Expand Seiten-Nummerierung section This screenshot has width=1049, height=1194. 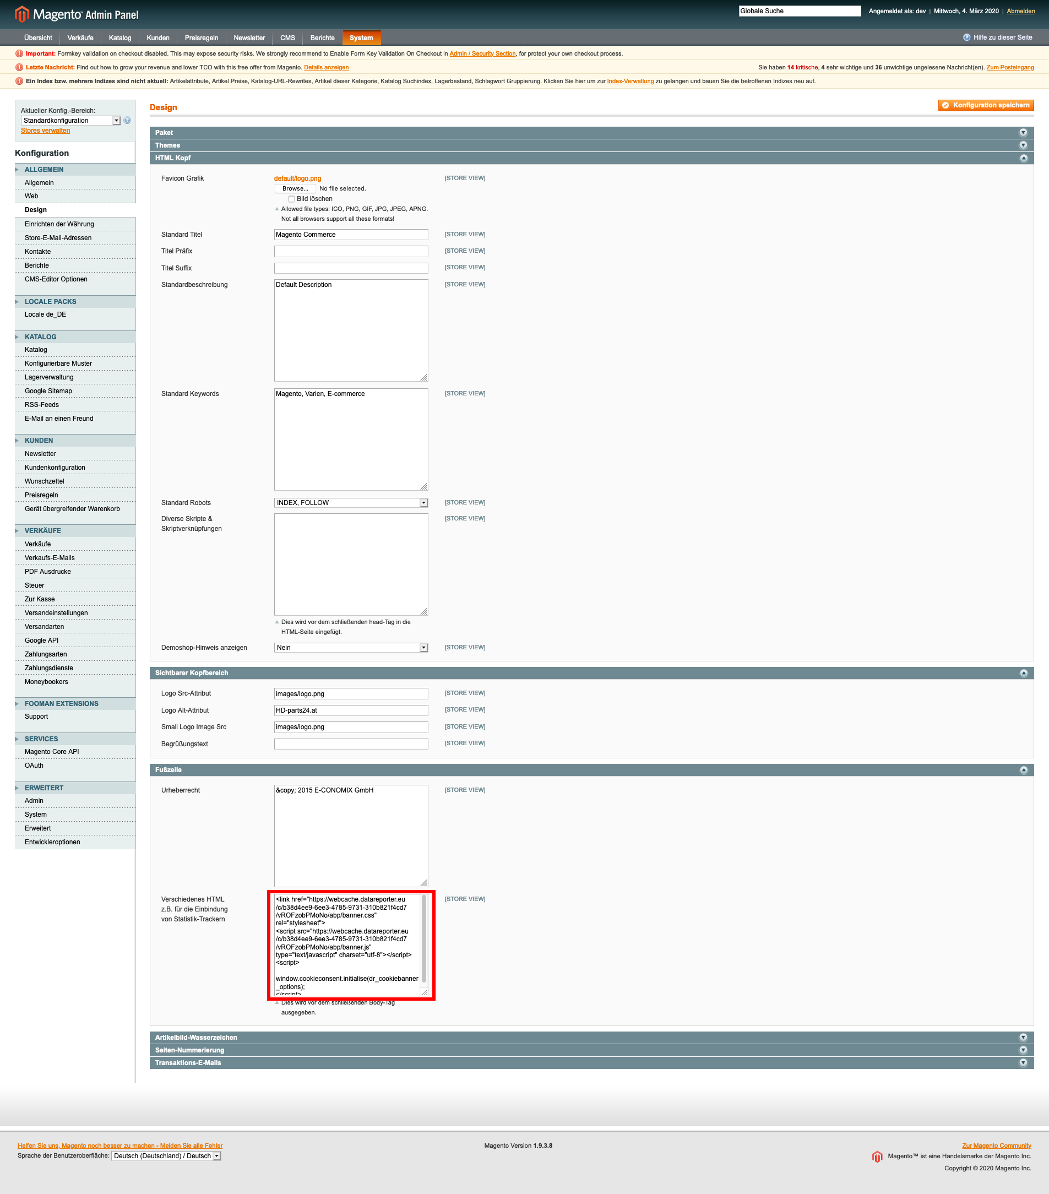point(1023,1050)
